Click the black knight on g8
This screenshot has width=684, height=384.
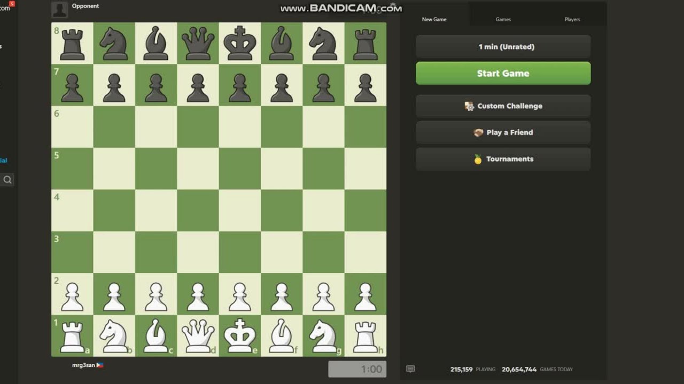pos(323,43)
